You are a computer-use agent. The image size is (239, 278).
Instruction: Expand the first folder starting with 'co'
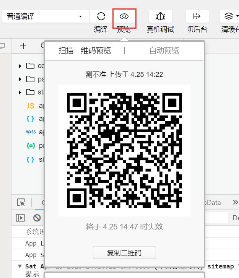pyautogui.click(x=20, y=66)
